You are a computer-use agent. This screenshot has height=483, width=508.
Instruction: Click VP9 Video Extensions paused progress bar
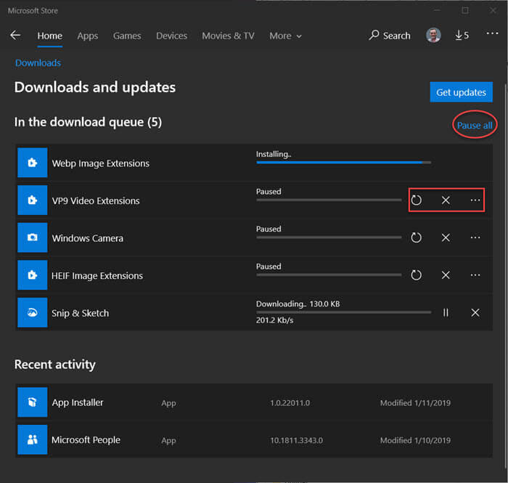point(329,200)
